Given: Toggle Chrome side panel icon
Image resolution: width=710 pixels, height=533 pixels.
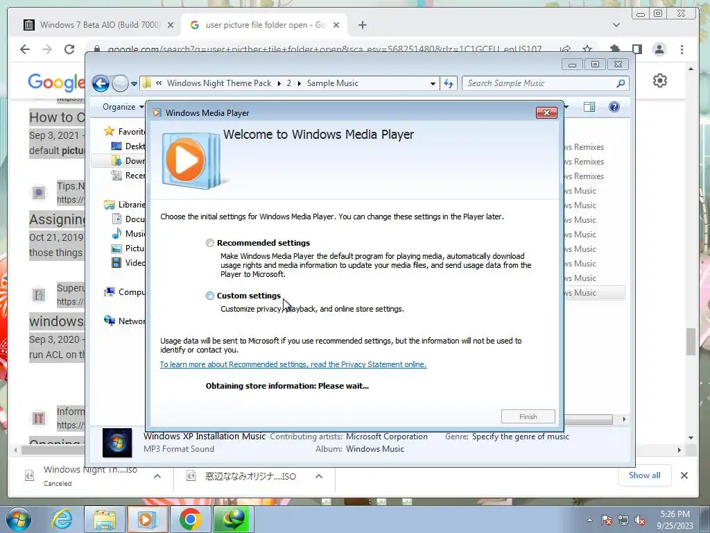Looking at the screenshot, I should click(x=637, y=49).
